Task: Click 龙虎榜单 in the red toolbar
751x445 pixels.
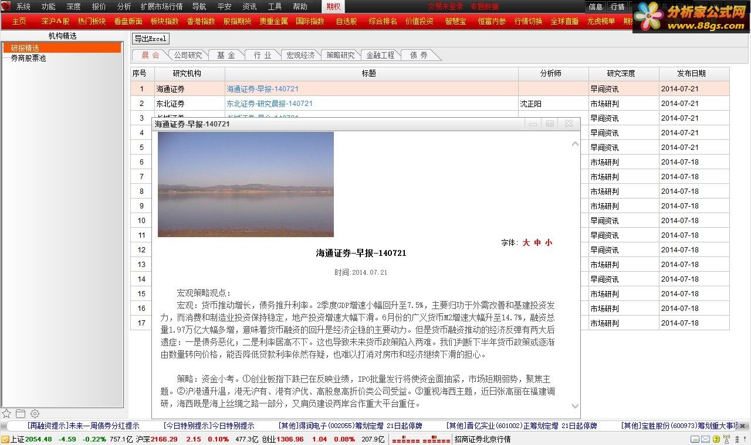Action: click(601, 21)
